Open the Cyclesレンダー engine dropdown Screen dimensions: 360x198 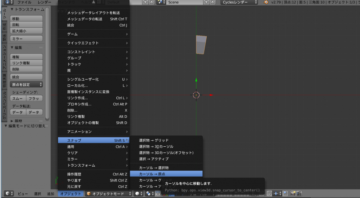[240, 2]
